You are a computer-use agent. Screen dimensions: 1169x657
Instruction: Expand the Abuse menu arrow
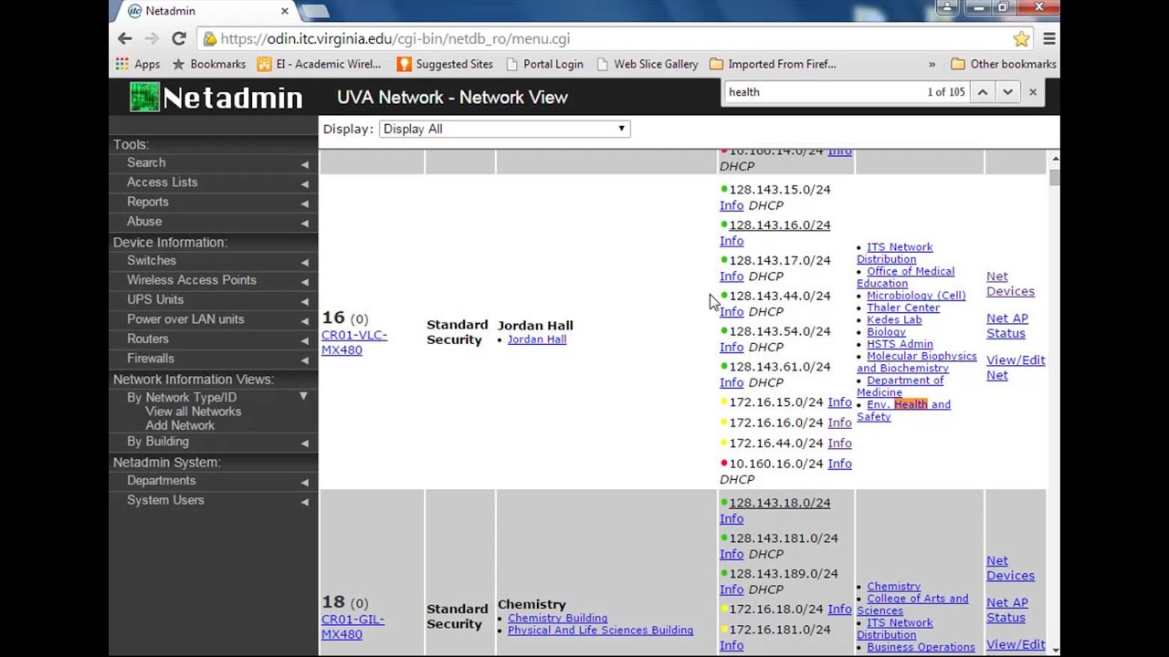pos(304,223)
